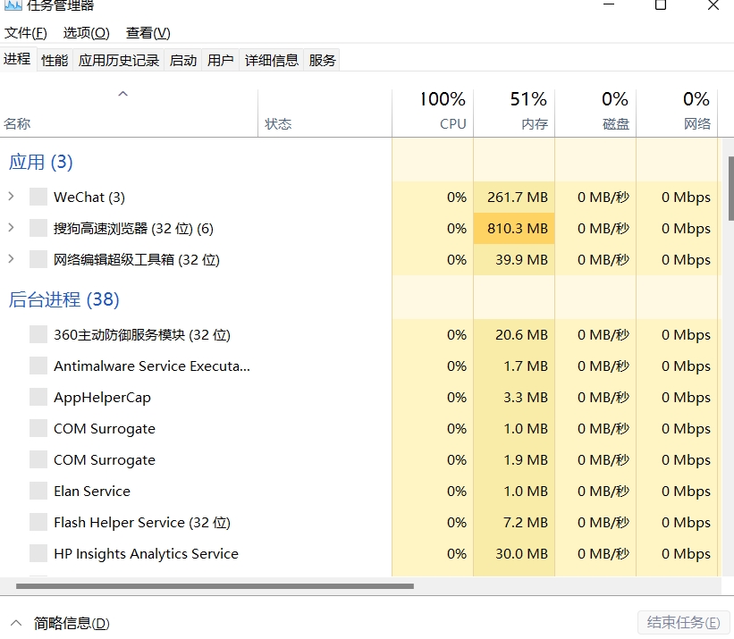734x639 pixels.
Task: Click the Antimalware Service Executable icon
Action: tap(38, 366)
